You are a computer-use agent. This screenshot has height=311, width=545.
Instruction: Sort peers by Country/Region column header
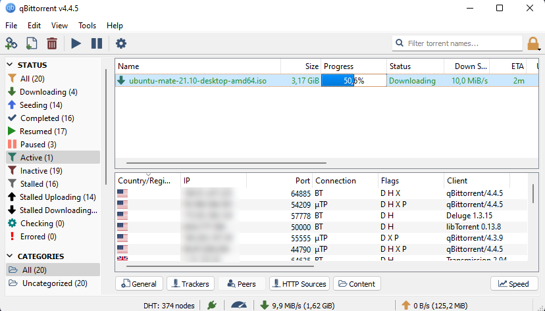click(x=147, y=181)
